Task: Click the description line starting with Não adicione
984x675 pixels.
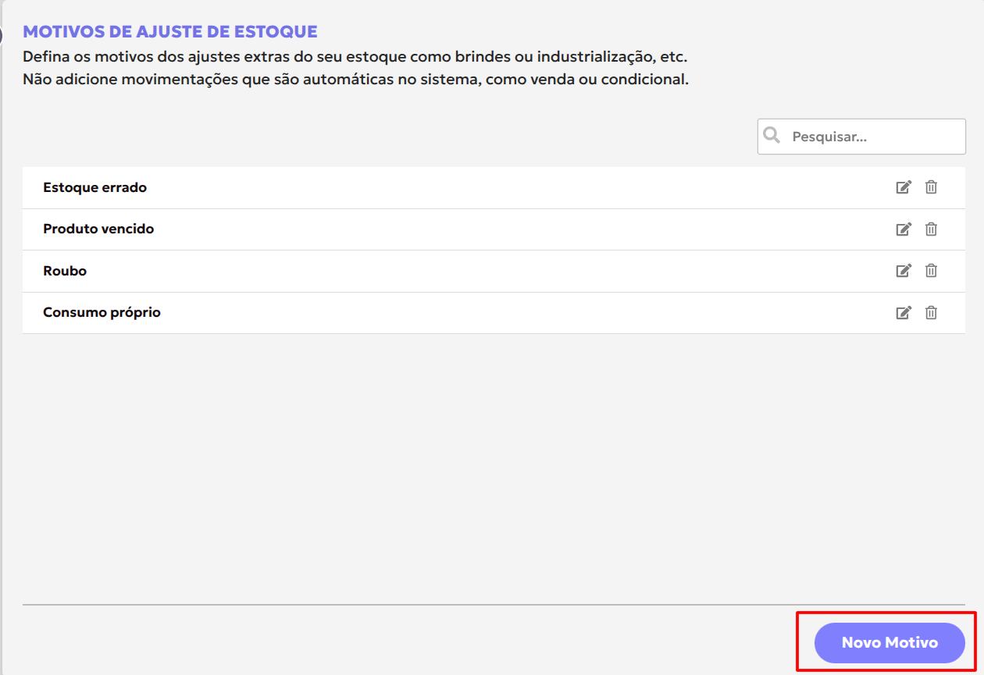Action: (355, 79)
